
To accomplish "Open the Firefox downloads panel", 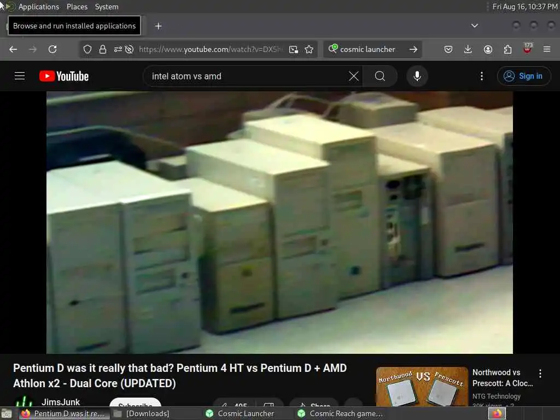I will 468,49.
